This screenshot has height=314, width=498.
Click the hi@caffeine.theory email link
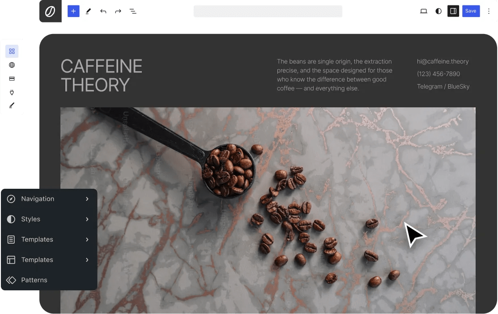[443, 61]
